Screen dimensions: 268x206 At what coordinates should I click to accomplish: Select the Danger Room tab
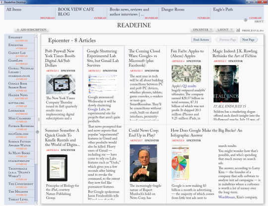(185, 13)
